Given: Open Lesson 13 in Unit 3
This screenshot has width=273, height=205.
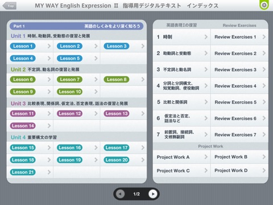Looking at the screenshot, I should click(x=117, y=113).
